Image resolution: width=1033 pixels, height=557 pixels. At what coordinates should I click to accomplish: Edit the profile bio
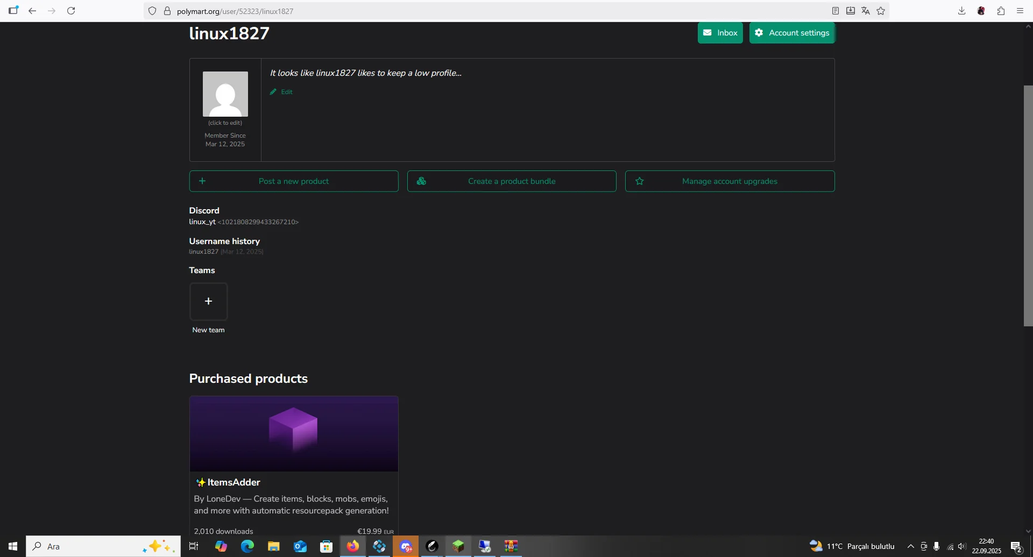tap(281, 92)
